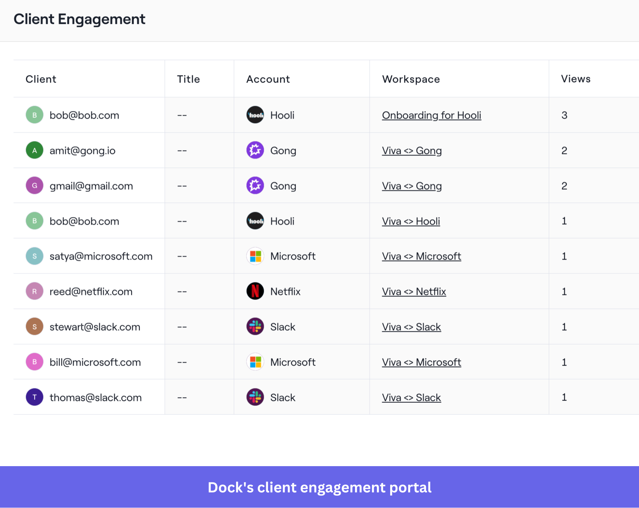Click the S avatar for satya@microsoft.com
The image size is (639, 508).
tap(34, 256)
